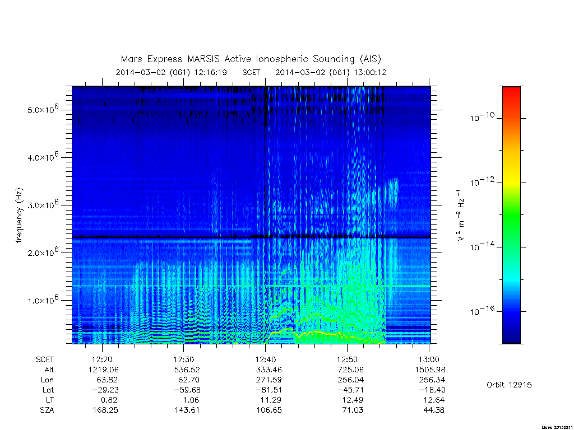This screenshot has width=574, height=430.
Task: Click the 12:40 SCET tick label
Action: coord(265,359)
